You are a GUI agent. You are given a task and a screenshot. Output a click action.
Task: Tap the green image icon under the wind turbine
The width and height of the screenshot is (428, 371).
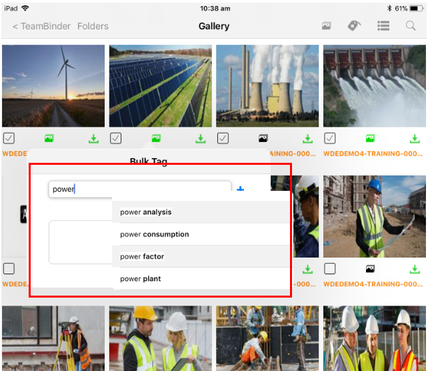coord(49,139)
